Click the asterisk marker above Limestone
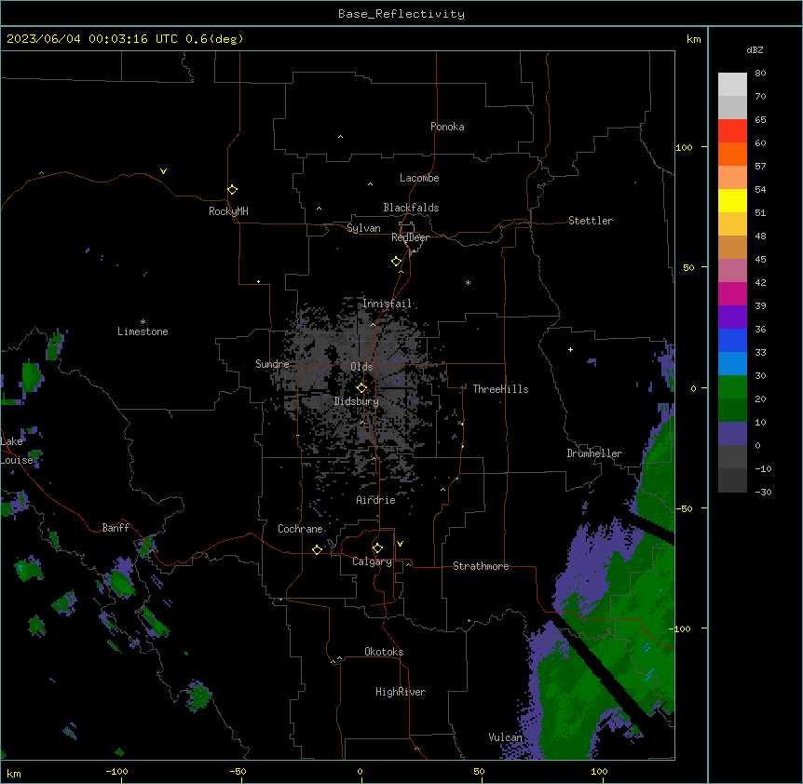The height and width of the screenshot is (784, 803). (143, 322)
